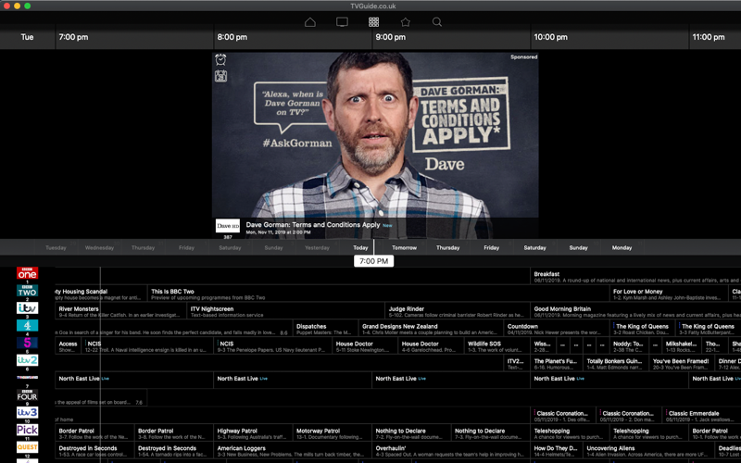Select upcoming Thursday in day selector
Image resolution: width=741 pixels, height=463 pixels.
[x=447, y=247]
